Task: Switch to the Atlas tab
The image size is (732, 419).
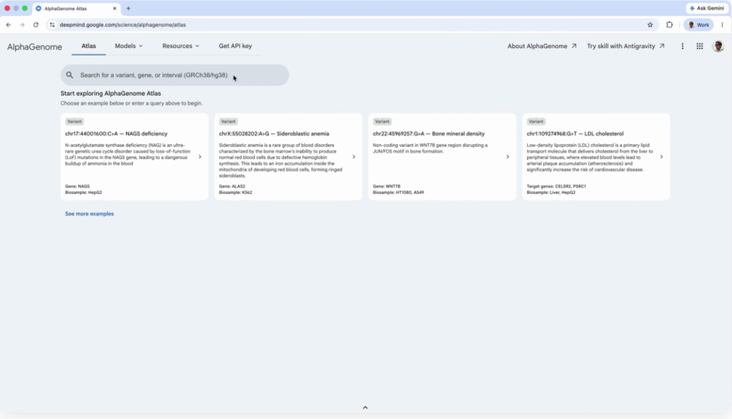Action: click(x=89, y=46)
